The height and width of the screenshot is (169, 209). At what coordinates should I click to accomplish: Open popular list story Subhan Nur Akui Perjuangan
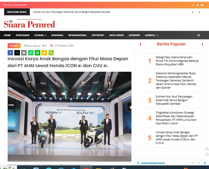[x=174, y=100]
